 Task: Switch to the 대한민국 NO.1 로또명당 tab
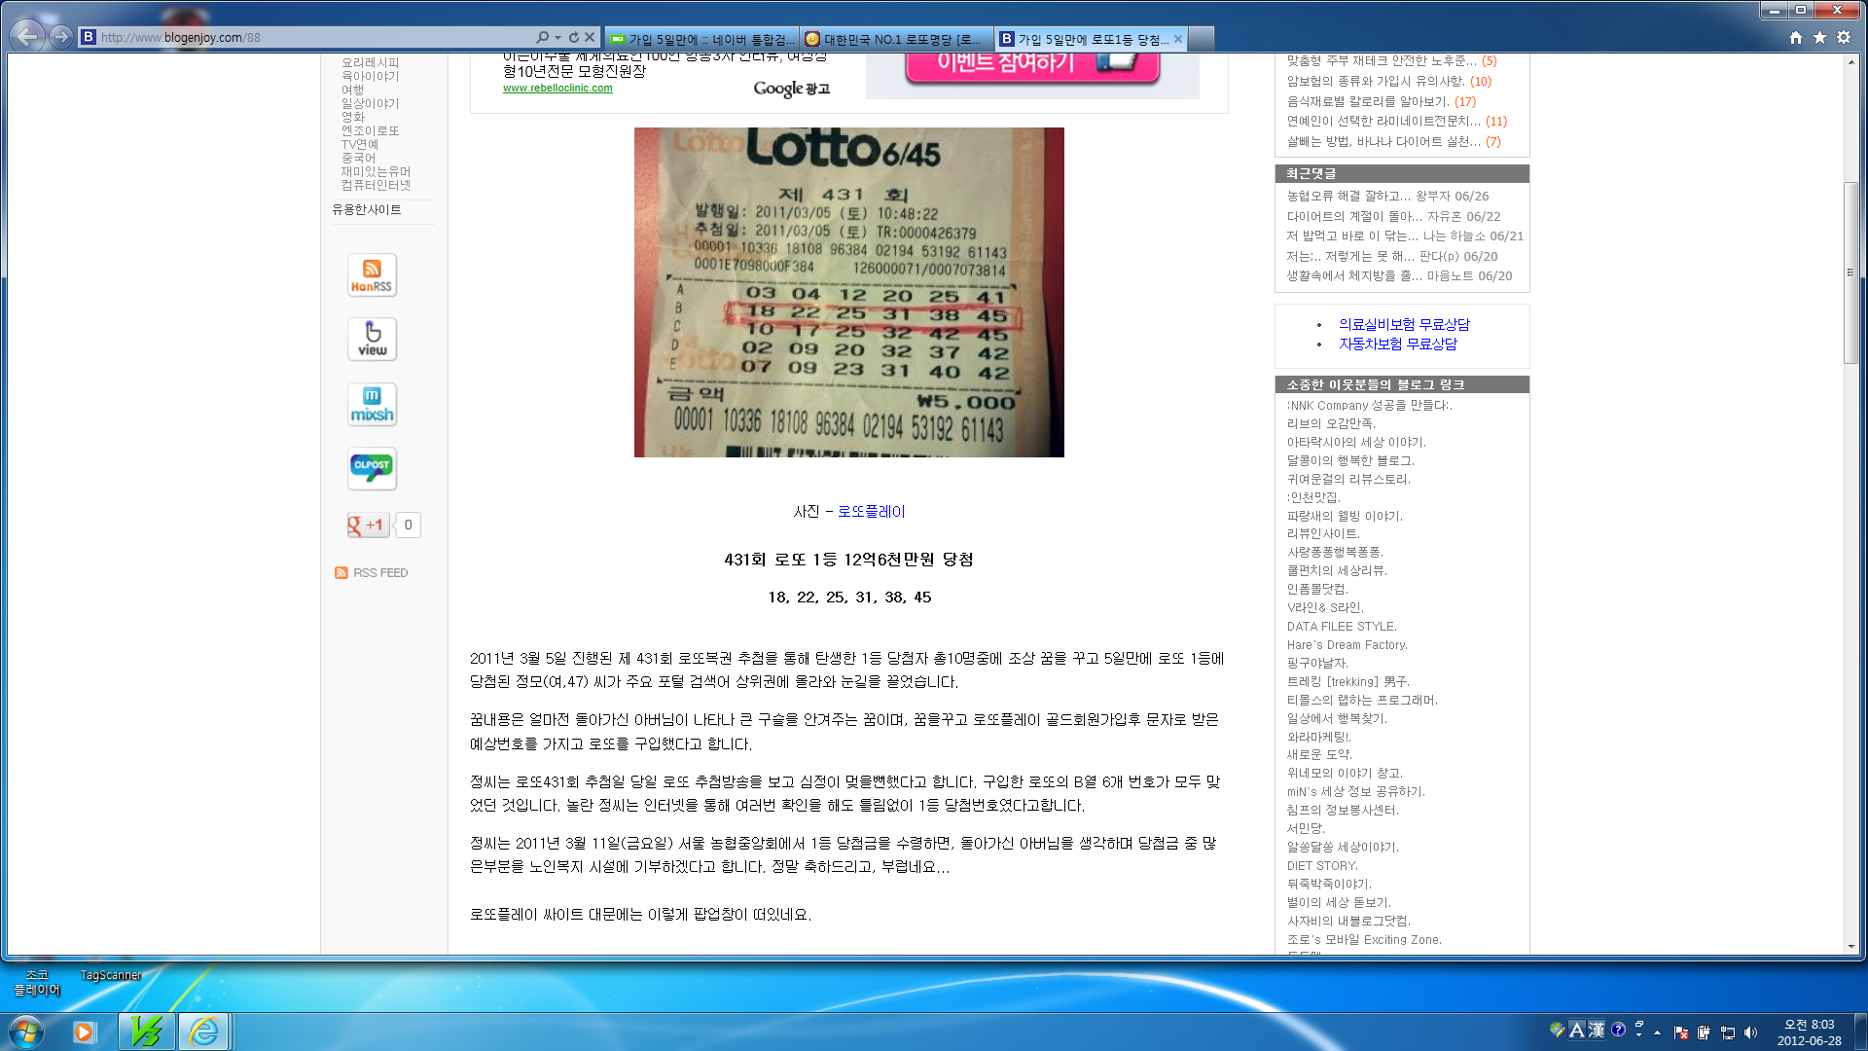pyautogui.click(x=895, y=39)
